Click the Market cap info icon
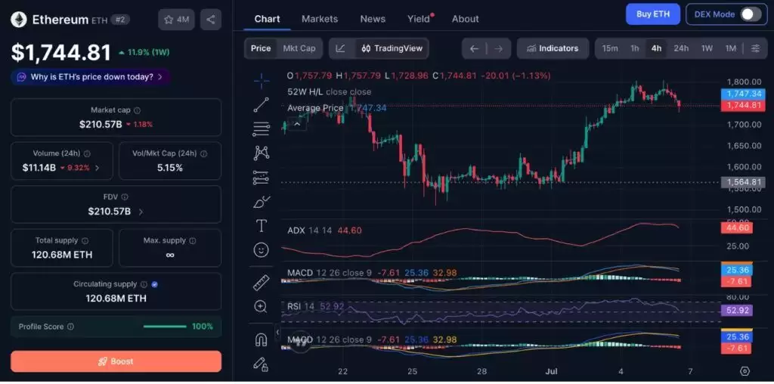The height and width of the screenshot is (384, 774). pos(138,110)
